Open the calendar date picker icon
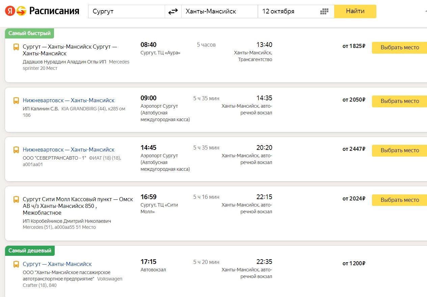Viewport: 427px width, 297px height. tap(324, 11)
